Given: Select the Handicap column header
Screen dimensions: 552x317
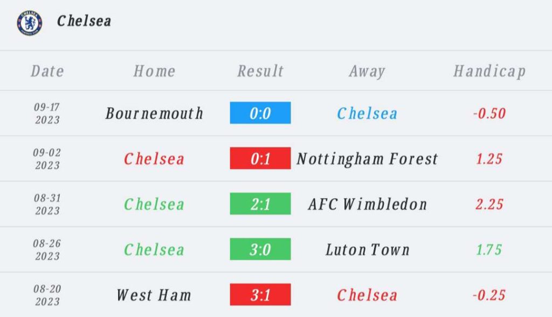Looking at the screenshot, I should tap(489, 72).
